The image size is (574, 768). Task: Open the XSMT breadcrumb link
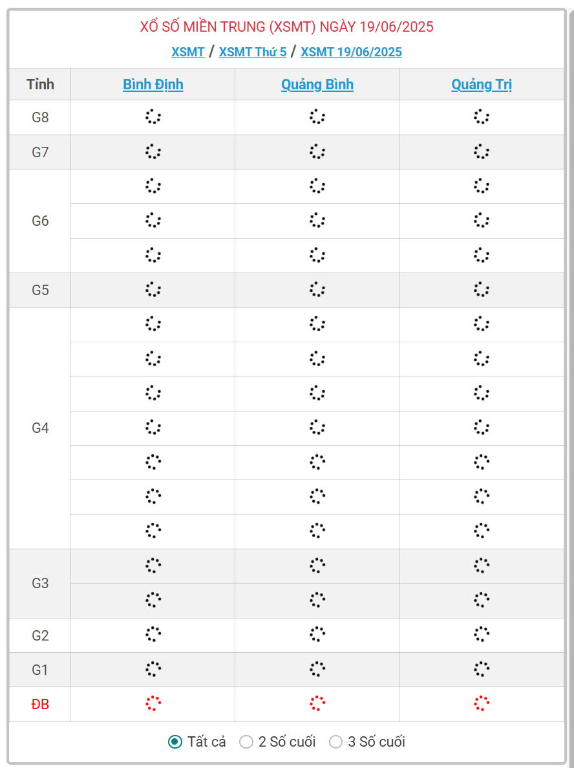[x=188, y=52]
